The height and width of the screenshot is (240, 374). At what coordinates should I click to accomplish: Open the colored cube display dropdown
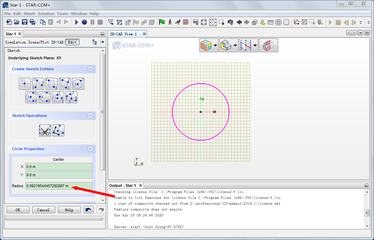215,45
